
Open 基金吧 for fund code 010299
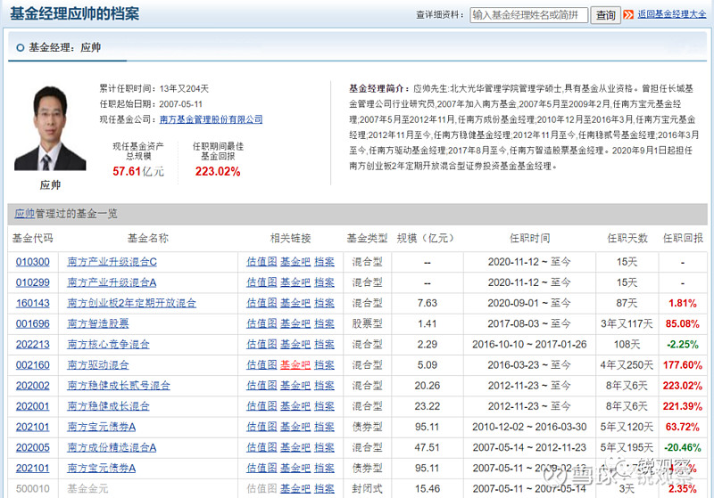(x=295, y=282)
